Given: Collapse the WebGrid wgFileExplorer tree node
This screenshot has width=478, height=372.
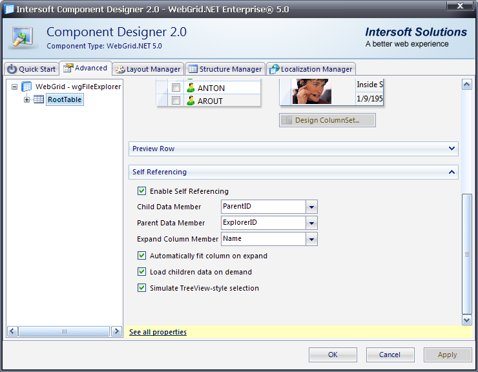Looking at the screenshot, I should (x=14, y=87).
